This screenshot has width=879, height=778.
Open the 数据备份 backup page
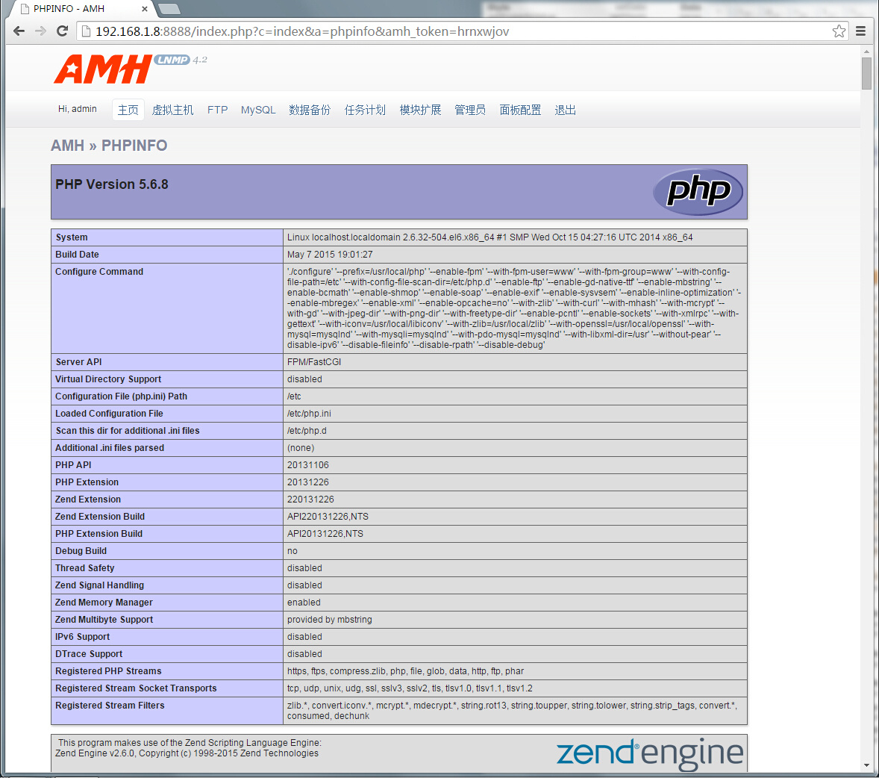309,109
